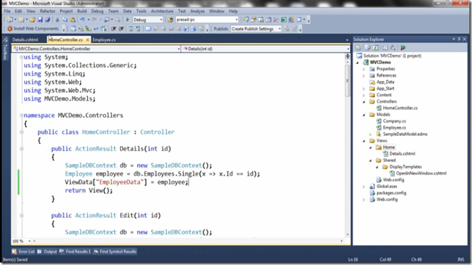Collapse the namespace MVCDemo.Controllers code outline
Viewport: 472px width, 265px height.
(21, 115)
